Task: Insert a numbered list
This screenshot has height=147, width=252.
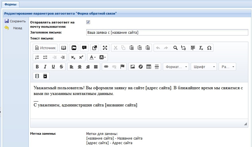Action: coord(37,57)
